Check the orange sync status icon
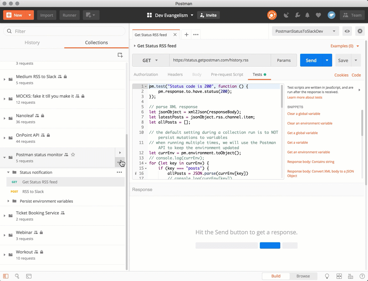 [272, 15]
